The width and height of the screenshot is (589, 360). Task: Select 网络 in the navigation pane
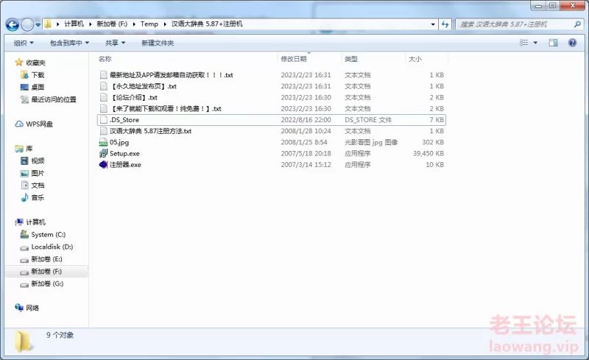coord(32,308)
